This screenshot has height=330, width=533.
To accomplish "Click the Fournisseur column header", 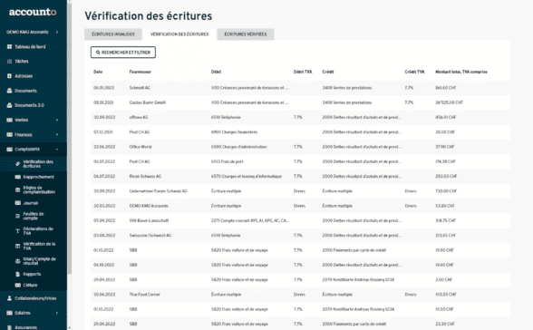I will coord(140,72).
